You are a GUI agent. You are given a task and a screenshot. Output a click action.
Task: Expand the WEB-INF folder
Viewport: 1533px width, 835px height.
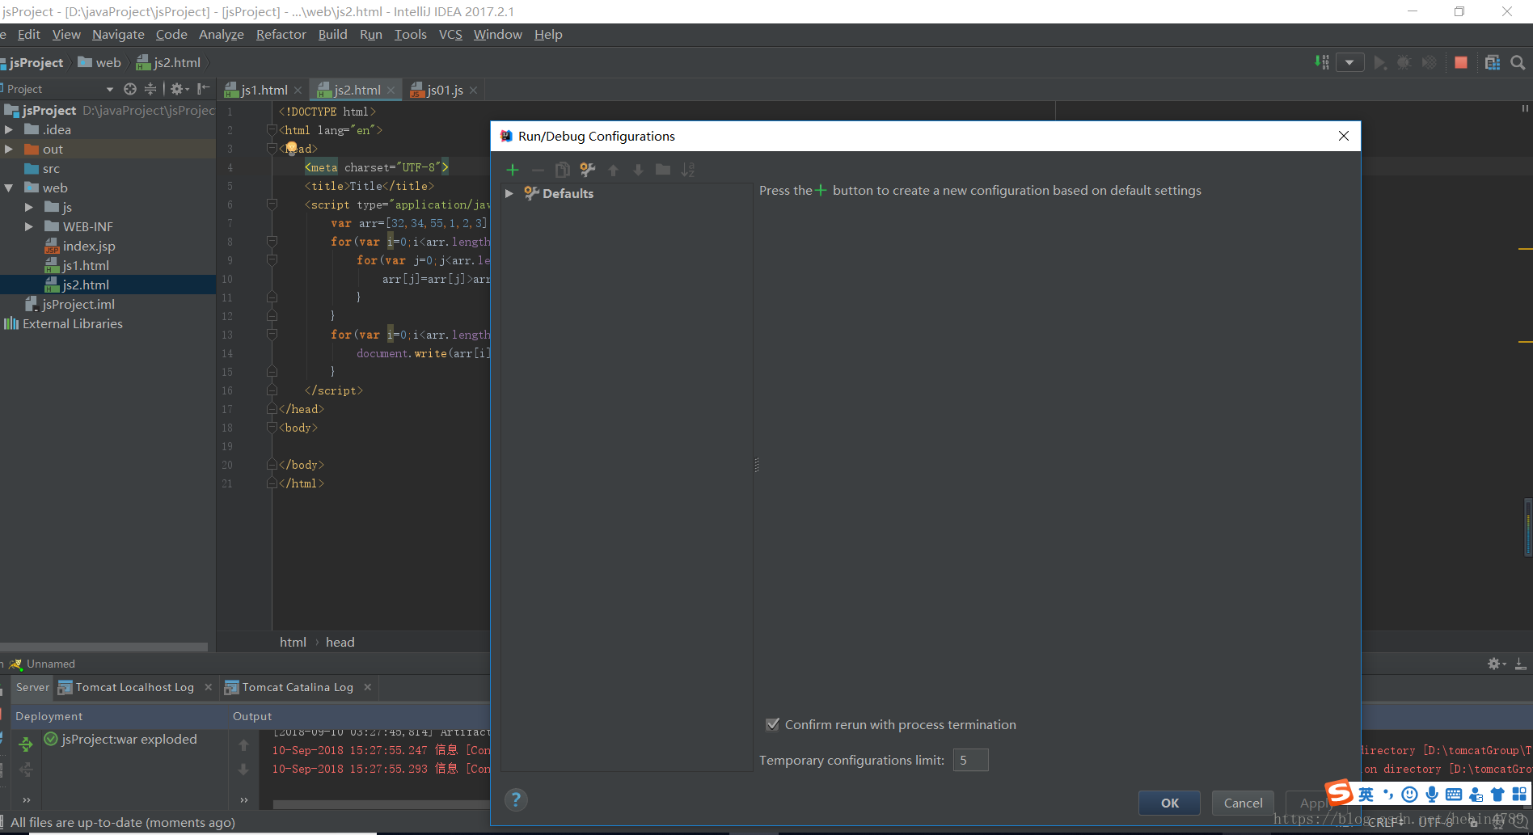coord(29,226)
